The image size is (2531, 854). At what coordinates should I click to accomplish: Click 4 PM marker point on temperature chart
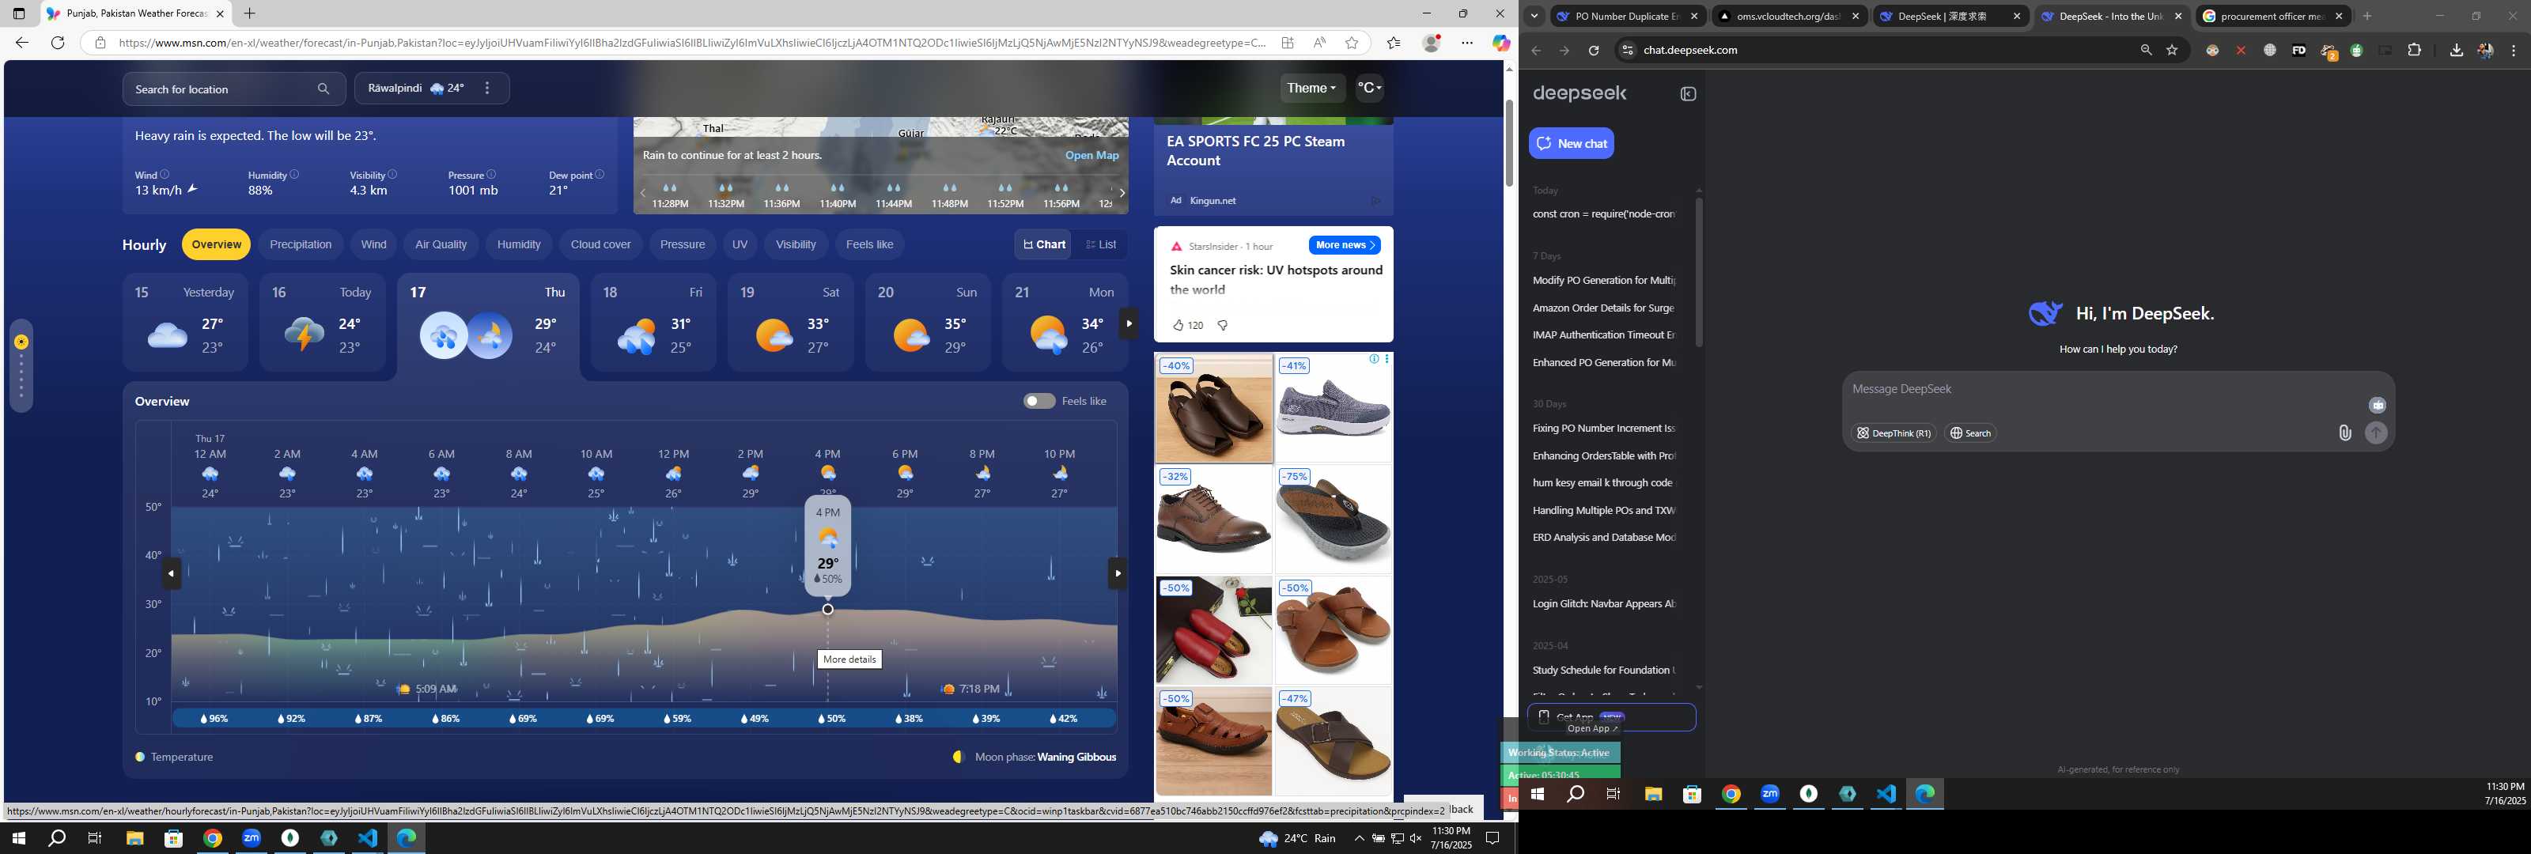coord(827,610)
